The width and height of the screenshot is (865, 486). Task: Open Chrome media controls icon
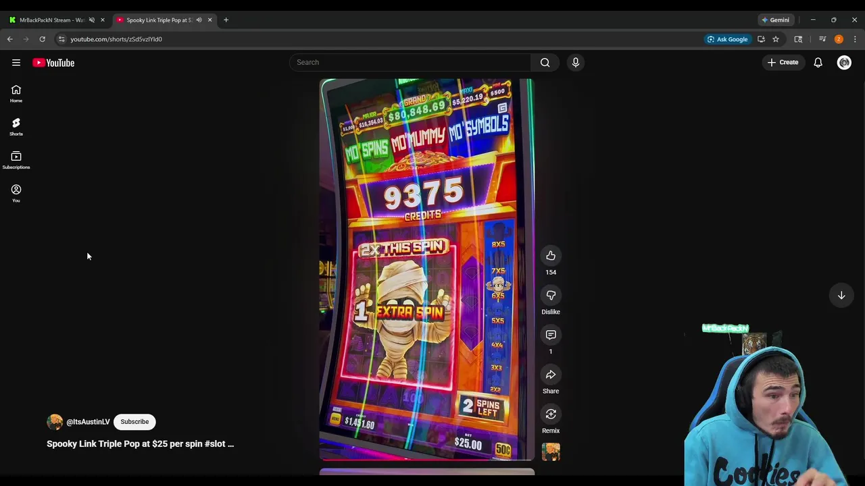click(x=822, y=39)
